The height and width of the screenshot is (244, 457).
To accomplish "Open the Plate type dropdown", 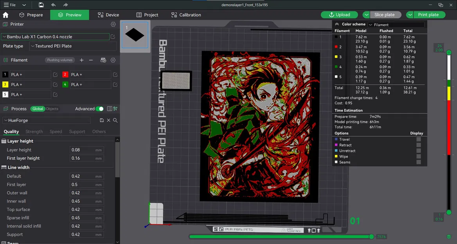I will click(73, 46).
